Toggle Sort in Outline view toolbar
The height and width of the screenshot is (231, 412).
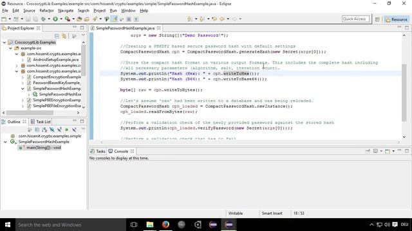pyautogui.click(x=44, y=130)
